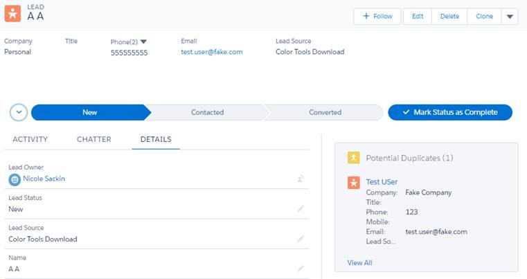The width and height of the screenshot is (527, 279).
Task: Open the more actions dropdown next to Clone
Action: (x=509, y=17)
